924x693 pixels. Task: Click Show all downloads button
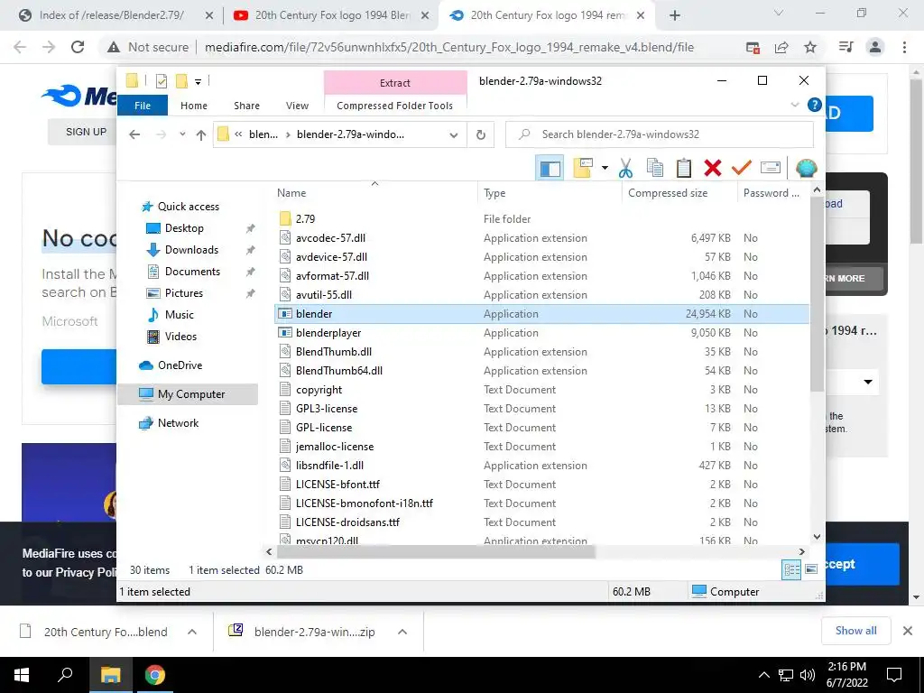pos(855,631)
